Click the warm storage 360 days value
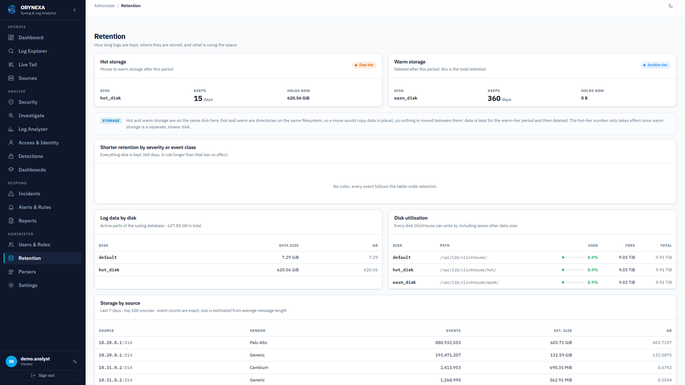This screenshot has width=685, height=385. [499, 98]
